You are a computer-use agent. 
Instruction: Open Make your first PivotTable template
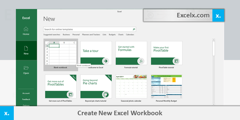coord(167,53)
